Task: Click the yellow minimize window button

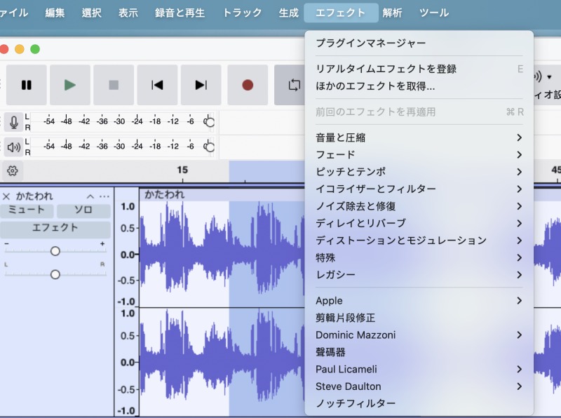Action: pos(20,49)
